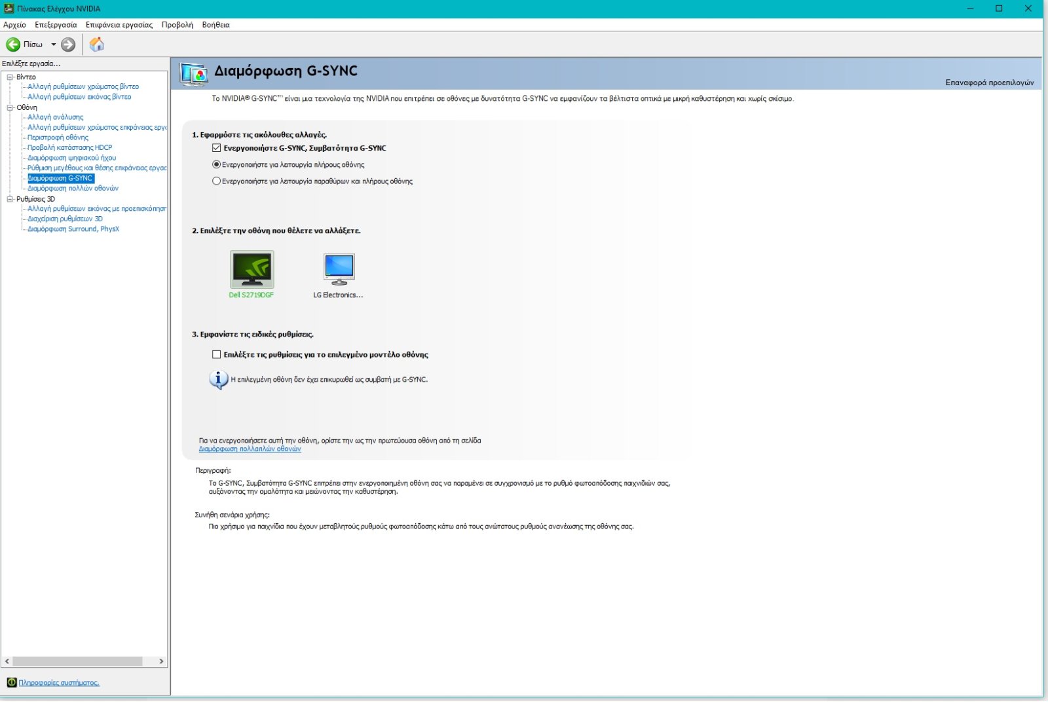This screenshot has width=1048, height=715.
Task: Collapse the Ρυθμίσεις 3D tree node
Action: [x=10, y=199]
